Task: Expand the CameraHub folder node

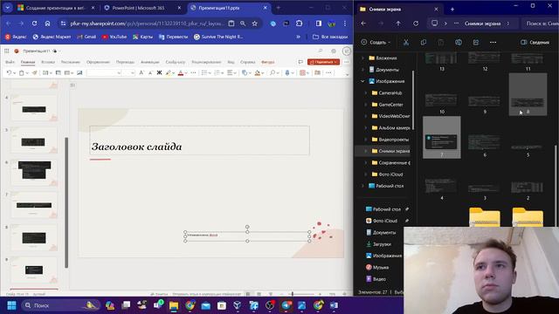Action: click(365, 93)
